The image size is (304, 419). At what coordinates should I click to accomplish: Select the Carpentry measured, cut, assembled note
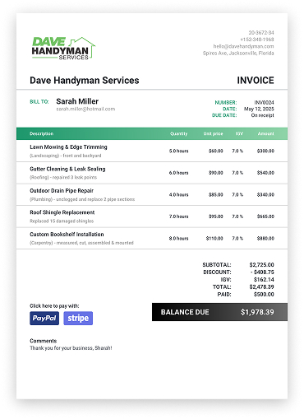(x=81, y=243)
